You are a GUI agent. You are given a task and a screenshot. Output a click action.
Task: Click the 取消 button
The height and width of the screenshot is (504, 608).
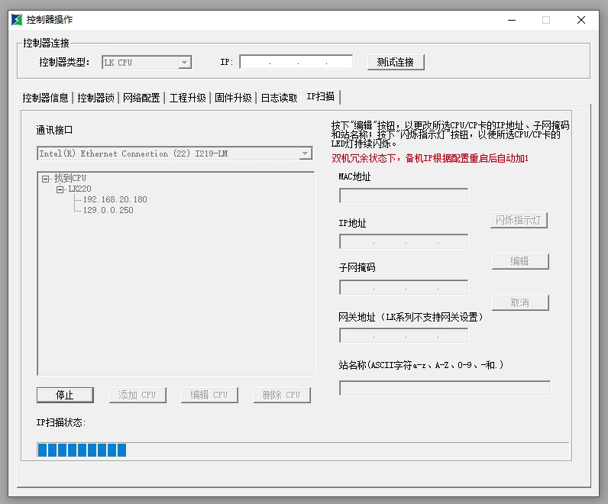click(x=520, y=303)
